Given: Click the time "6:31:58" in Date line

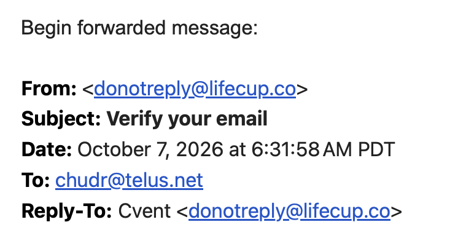Looking at the screenshot, I should [286, 150].
